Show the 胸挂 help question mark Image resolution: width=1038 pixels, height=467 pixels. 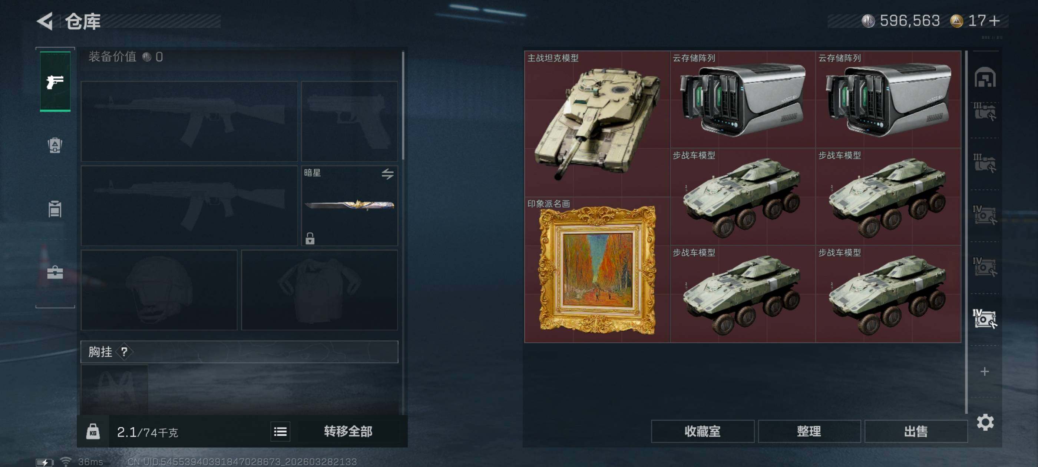point(124,352)
